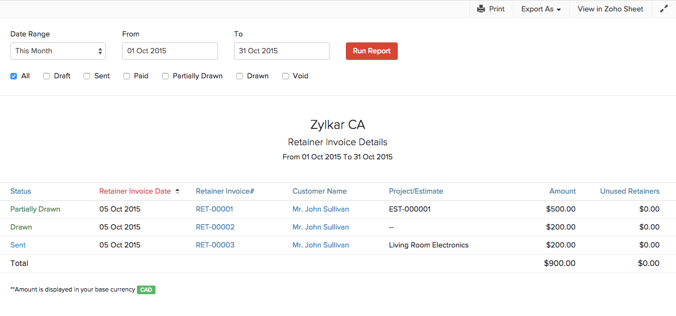
Task: Expand the Export As menu
Action: [541, 9]
